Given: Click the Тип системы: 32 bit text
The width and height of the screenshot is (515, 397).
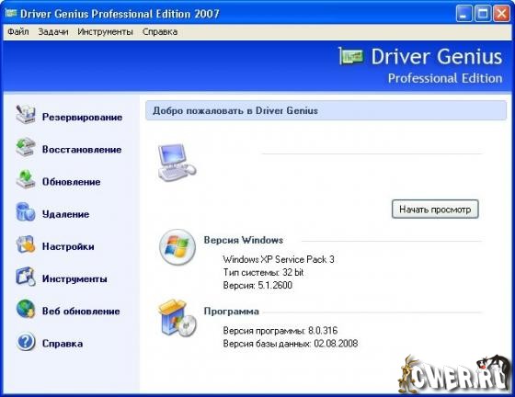Looking at the screenshot, I should 263,272.
